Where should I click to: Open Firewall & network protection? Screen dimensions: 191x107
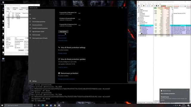point(40,28)
